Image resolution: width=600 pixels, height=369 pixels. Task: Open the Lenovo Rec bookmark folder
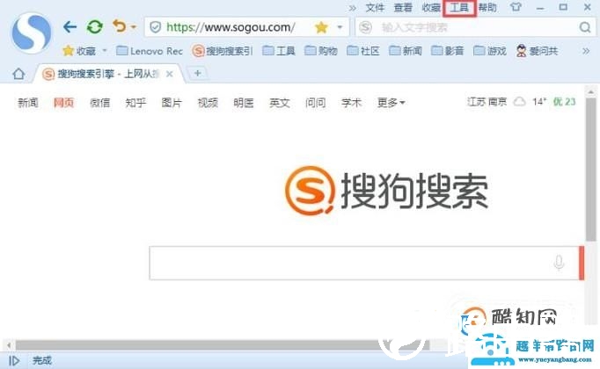(150, 51)
